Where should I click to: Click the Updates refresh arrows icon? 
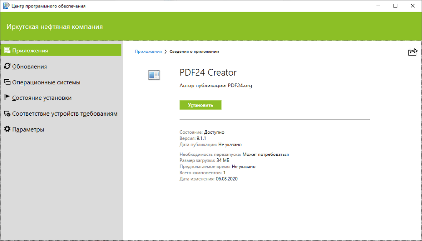pyautogui.click(x=7, y=66)
